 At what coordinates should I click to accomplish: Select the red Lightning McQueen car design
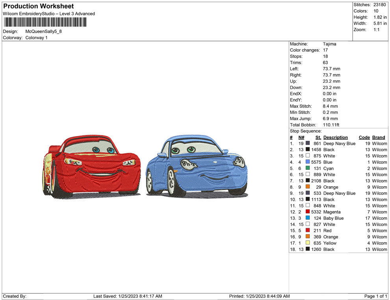(91, 165)
